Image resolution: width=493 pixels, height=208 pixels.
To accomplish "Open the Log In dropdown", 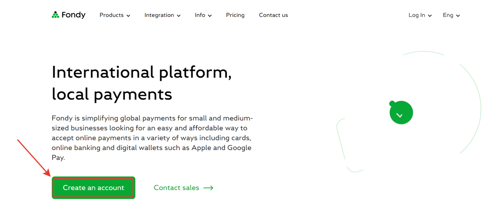I will click(420, 15).
